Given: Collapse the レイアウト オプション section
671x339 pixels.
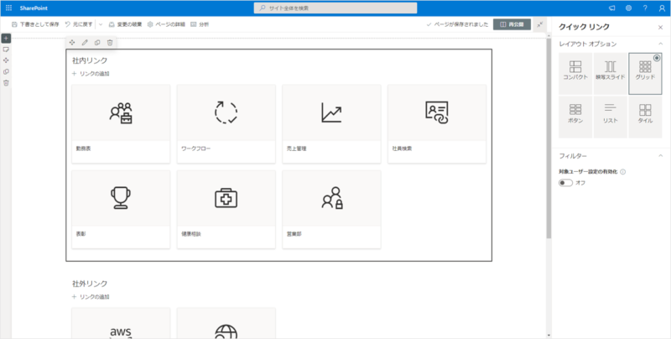Looking at the screenshot, I should point(659,44).
